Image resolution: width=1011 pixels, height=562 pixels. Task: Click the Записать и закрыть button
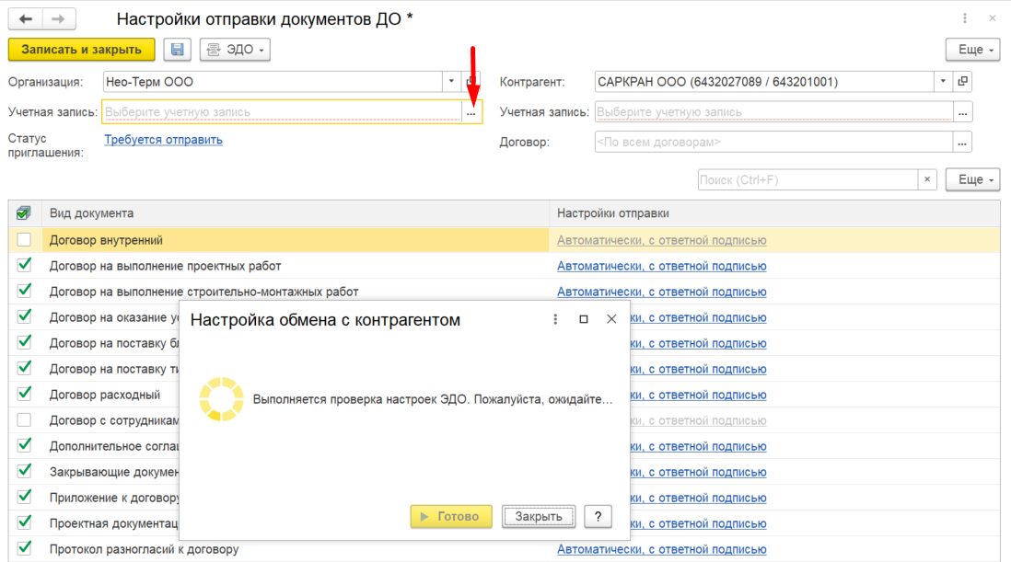[x=81, y=50]
